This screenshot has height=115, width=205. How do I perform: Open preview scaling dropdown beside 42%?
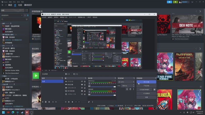click(57, 71)
